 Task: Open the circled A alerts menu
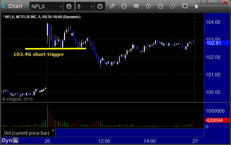point(161,6)
